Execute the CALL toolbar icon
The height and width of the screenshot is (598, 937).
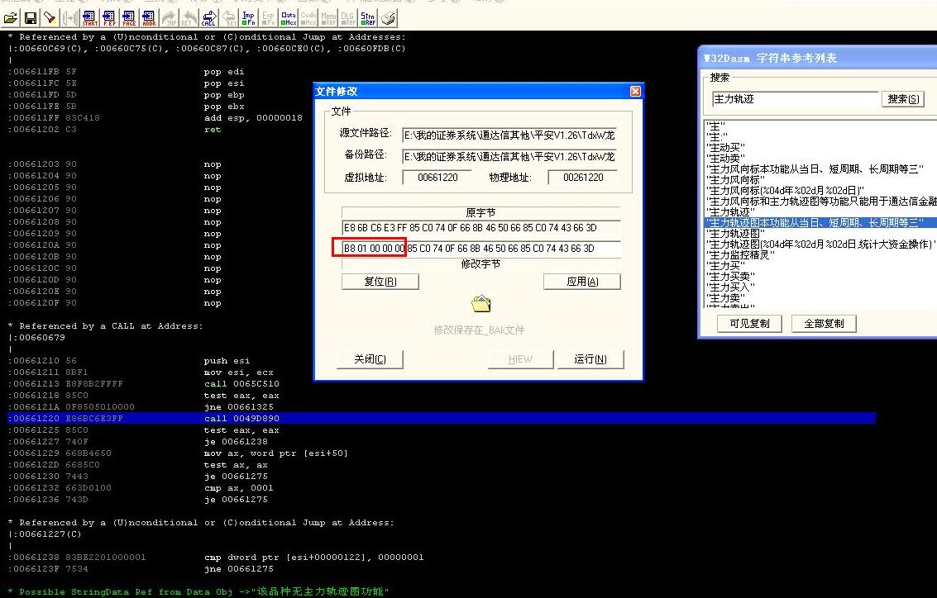208,17
